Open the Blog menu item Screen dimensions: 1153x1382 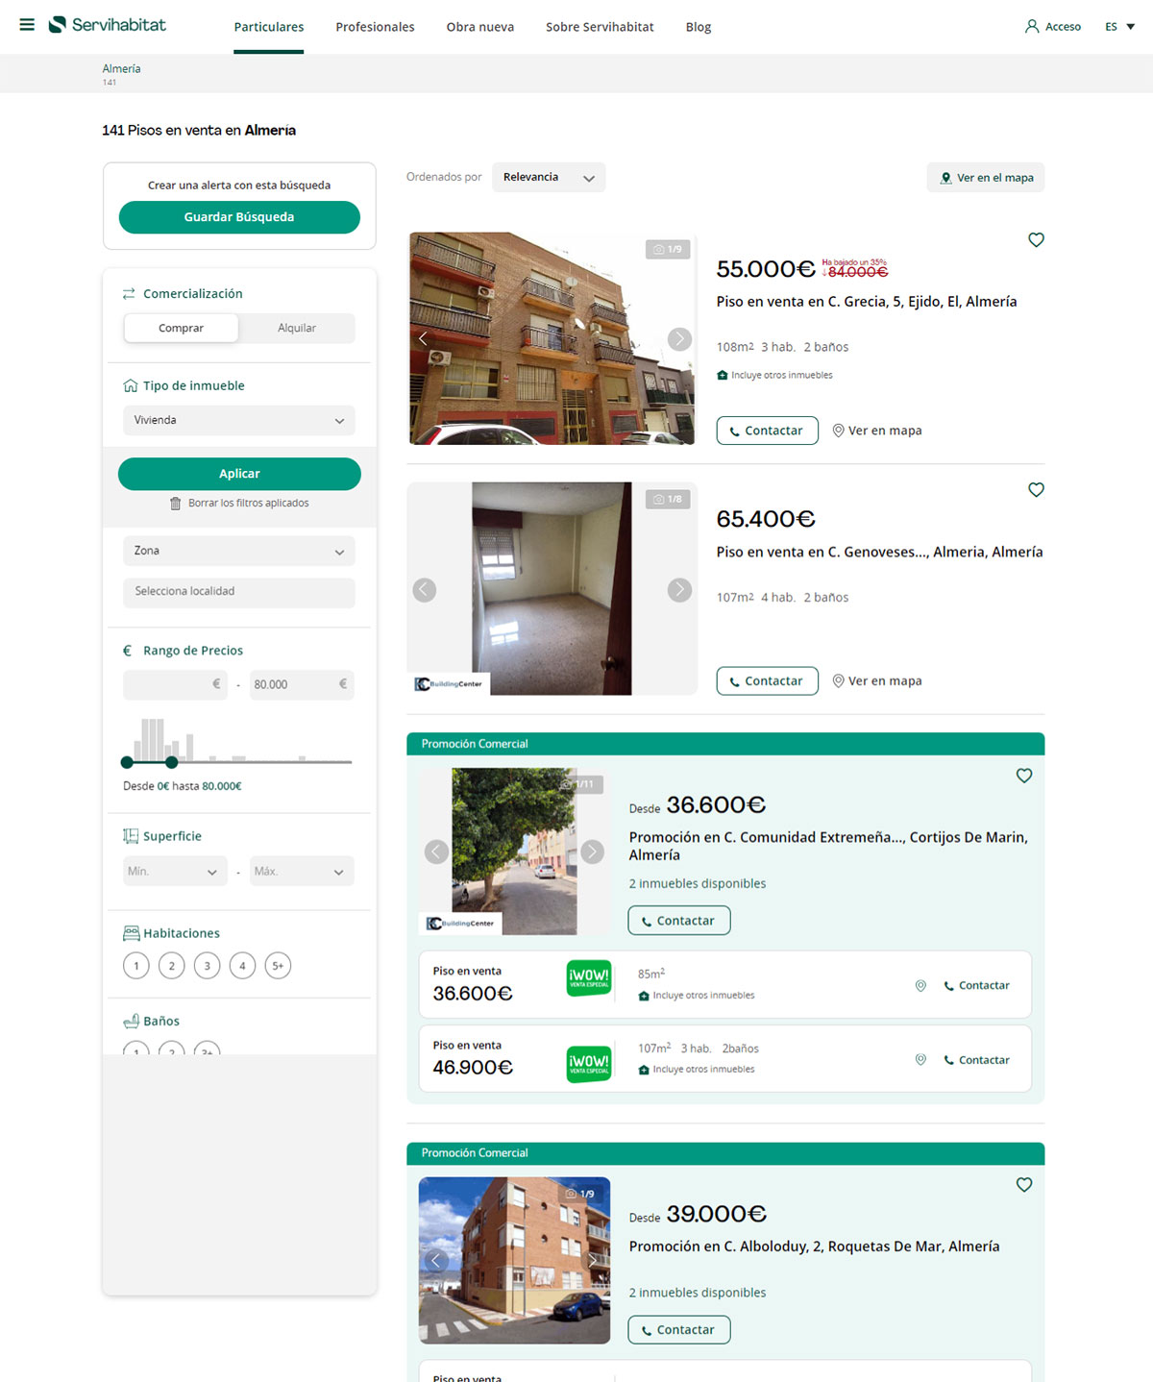pos(698,27)
